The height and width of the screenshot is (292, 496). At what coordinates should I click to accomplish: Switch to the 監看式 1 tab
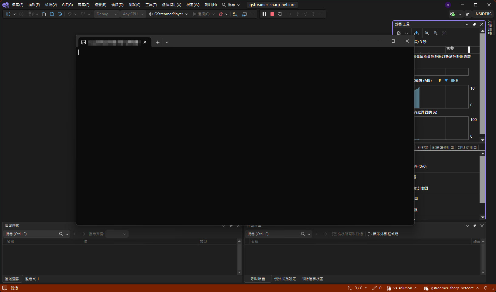(32, 279)
